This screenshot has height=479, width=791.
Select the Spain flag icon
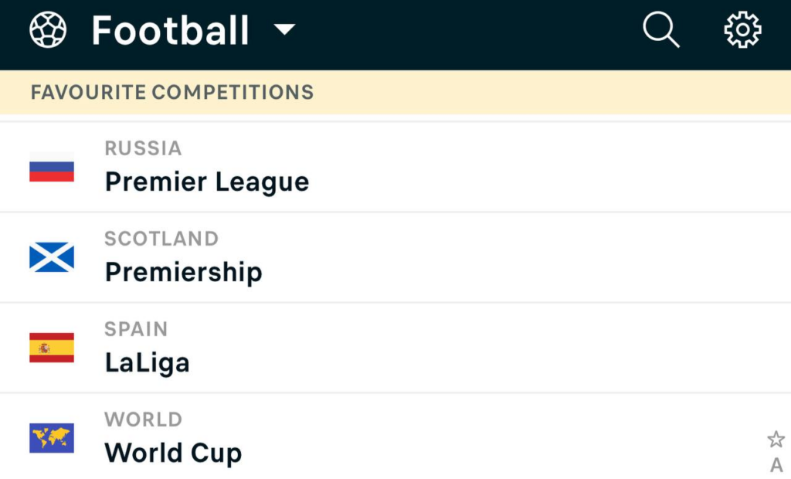[52, 348]
